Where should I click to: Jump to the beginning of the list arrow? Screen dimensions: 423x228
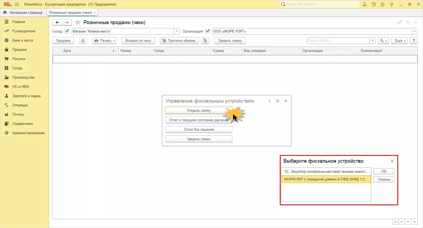pyautogui.click(x=395, y=222)
